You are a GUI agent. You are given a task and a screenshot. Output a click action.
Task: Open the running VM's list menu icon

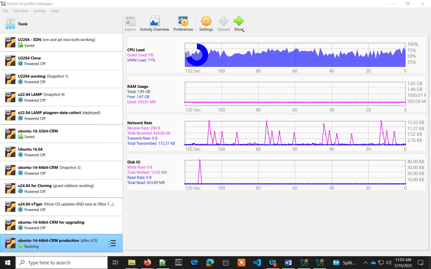point(112,243)
